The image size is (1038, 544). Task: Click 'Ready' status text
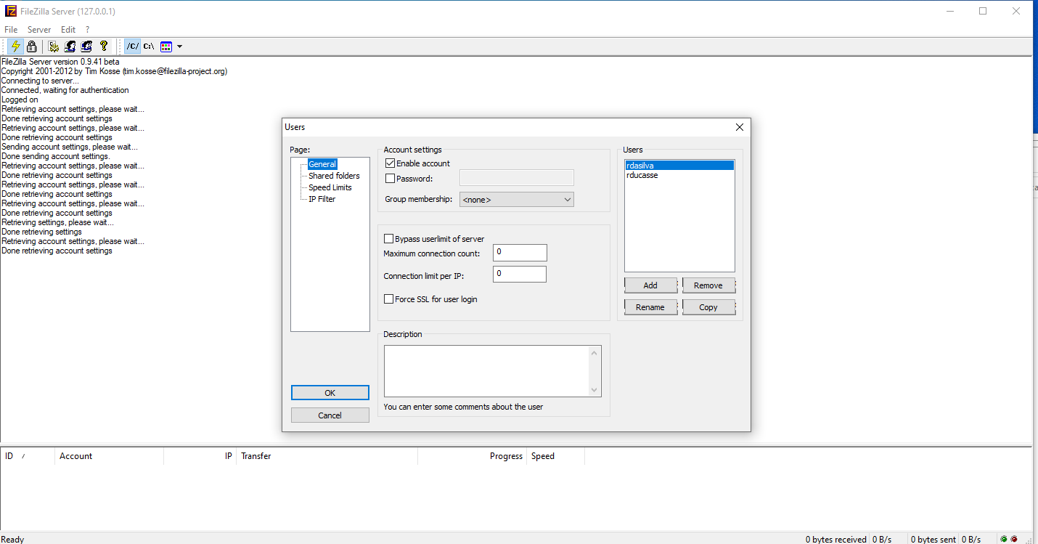pos(12,540)
